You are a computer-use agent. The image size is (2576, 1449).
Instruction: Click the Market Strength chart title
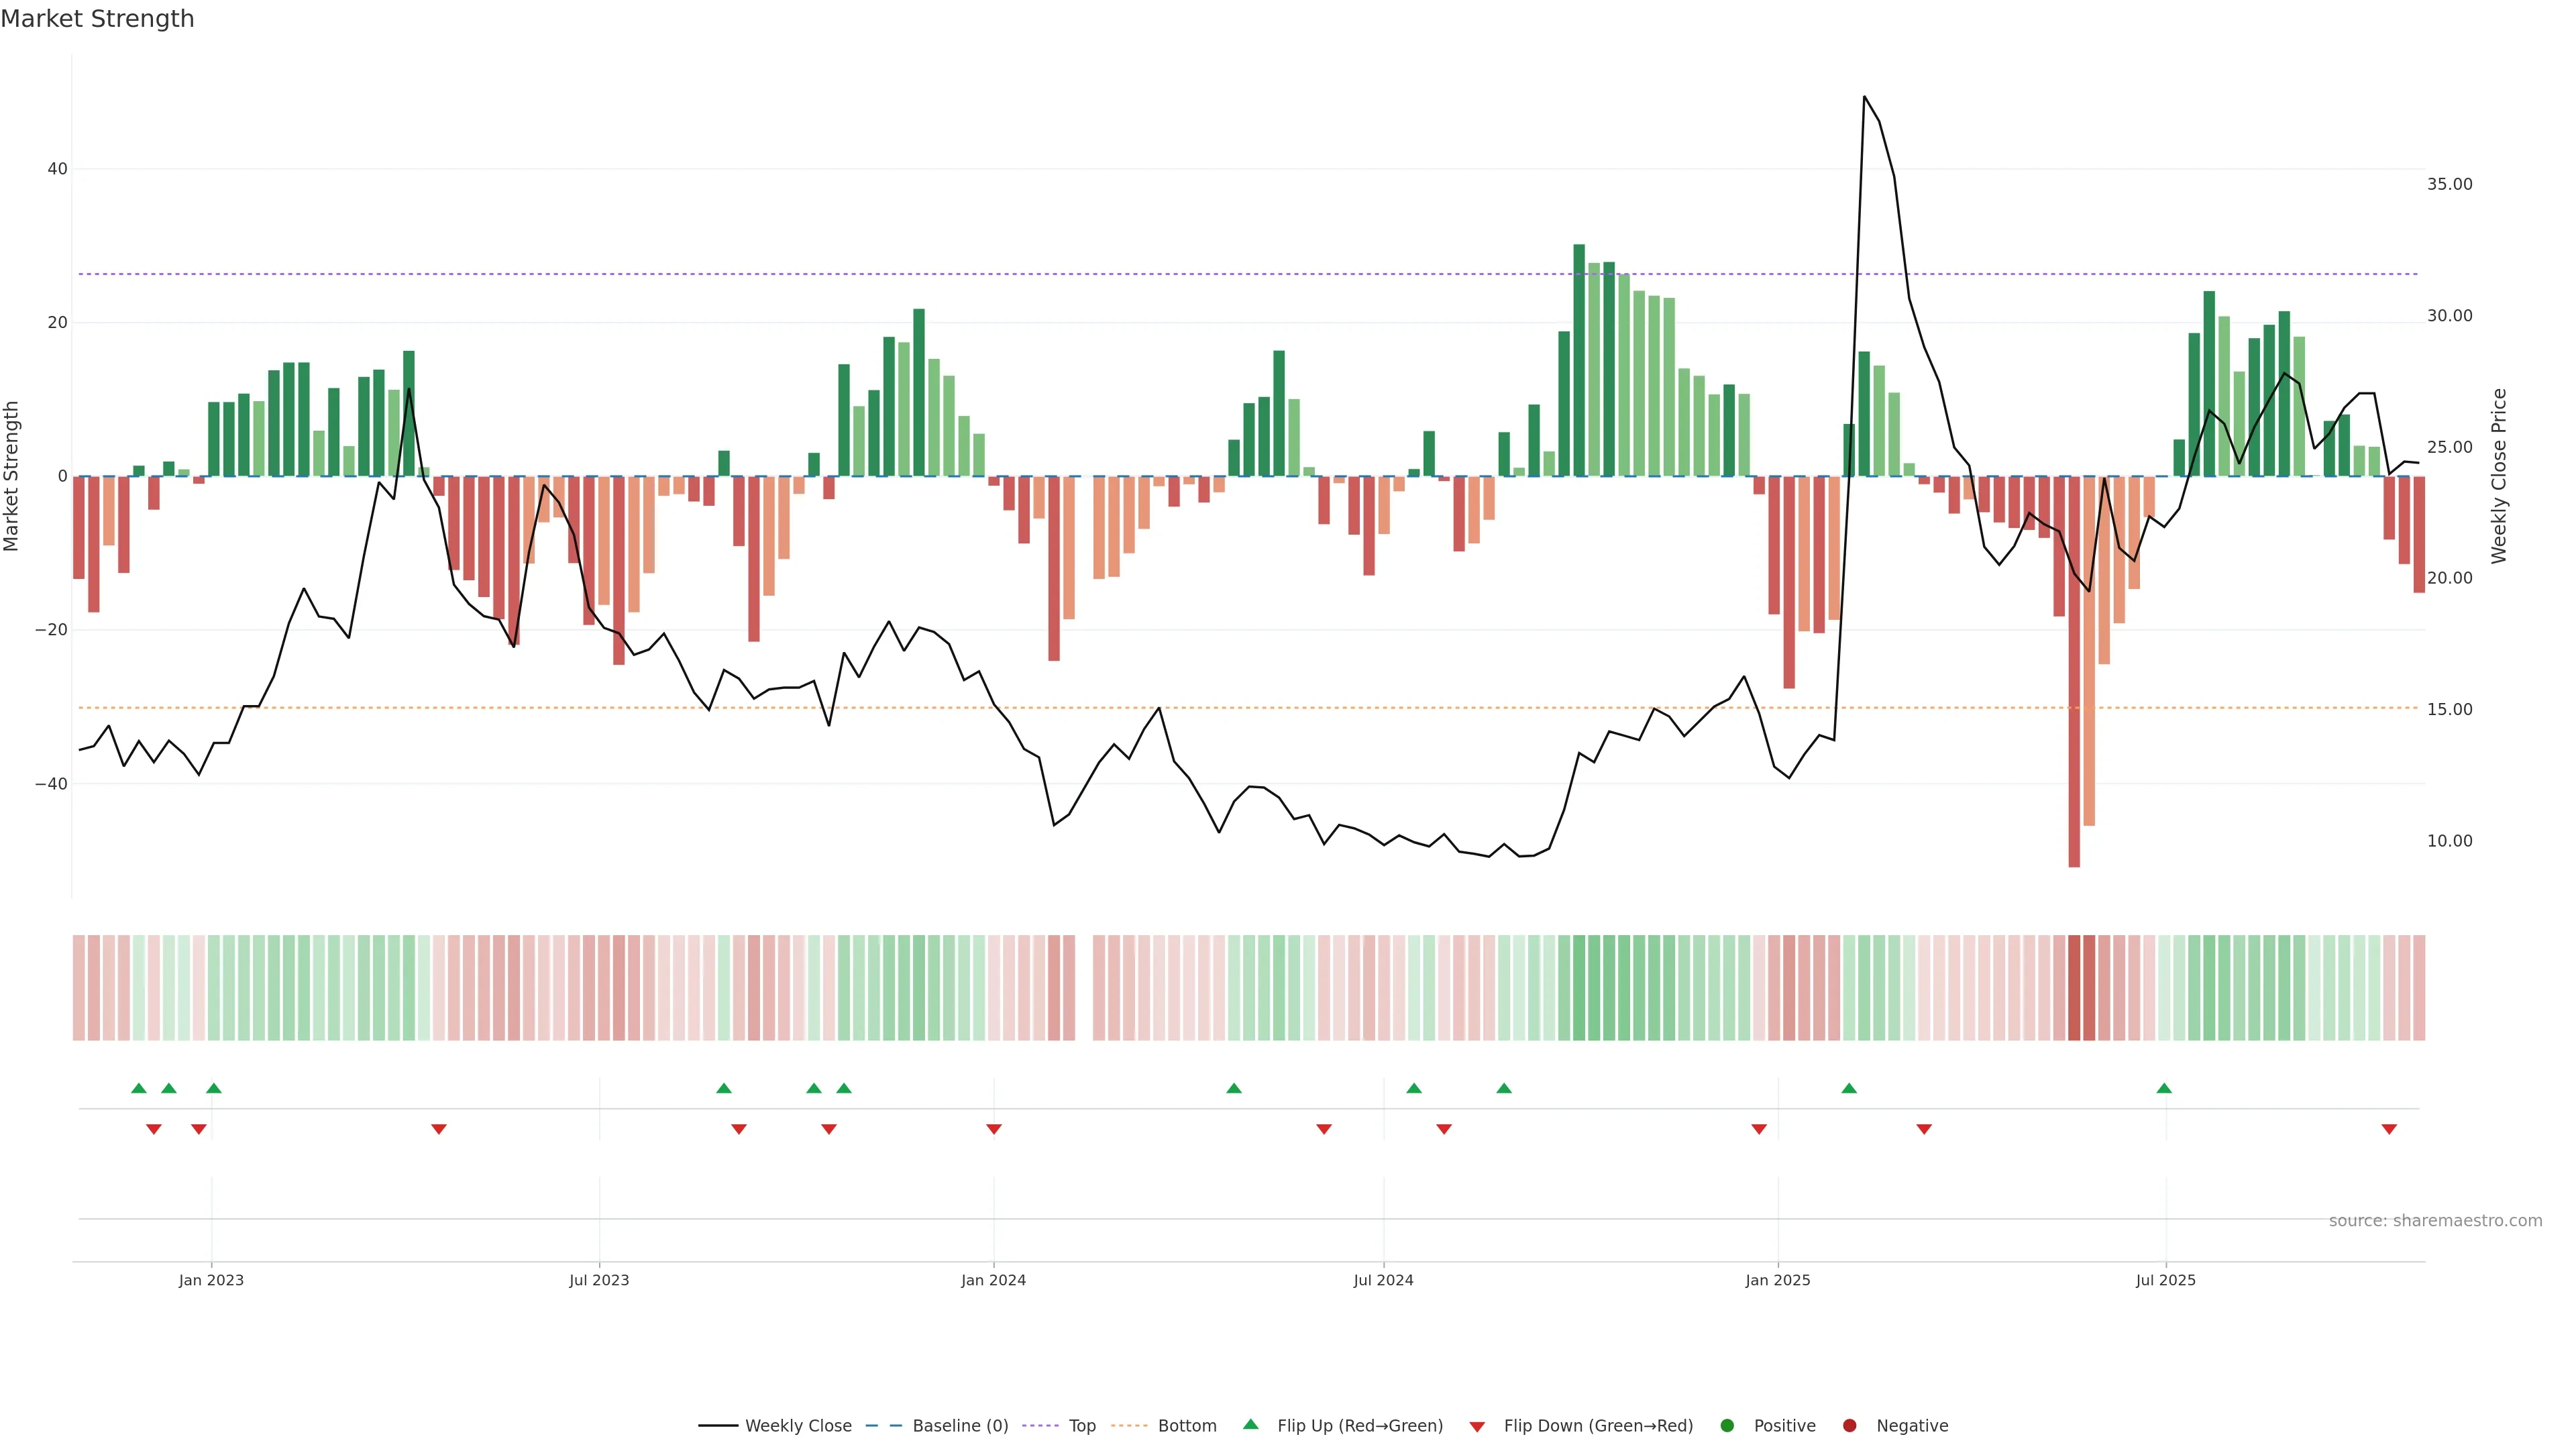pos(97,19)
